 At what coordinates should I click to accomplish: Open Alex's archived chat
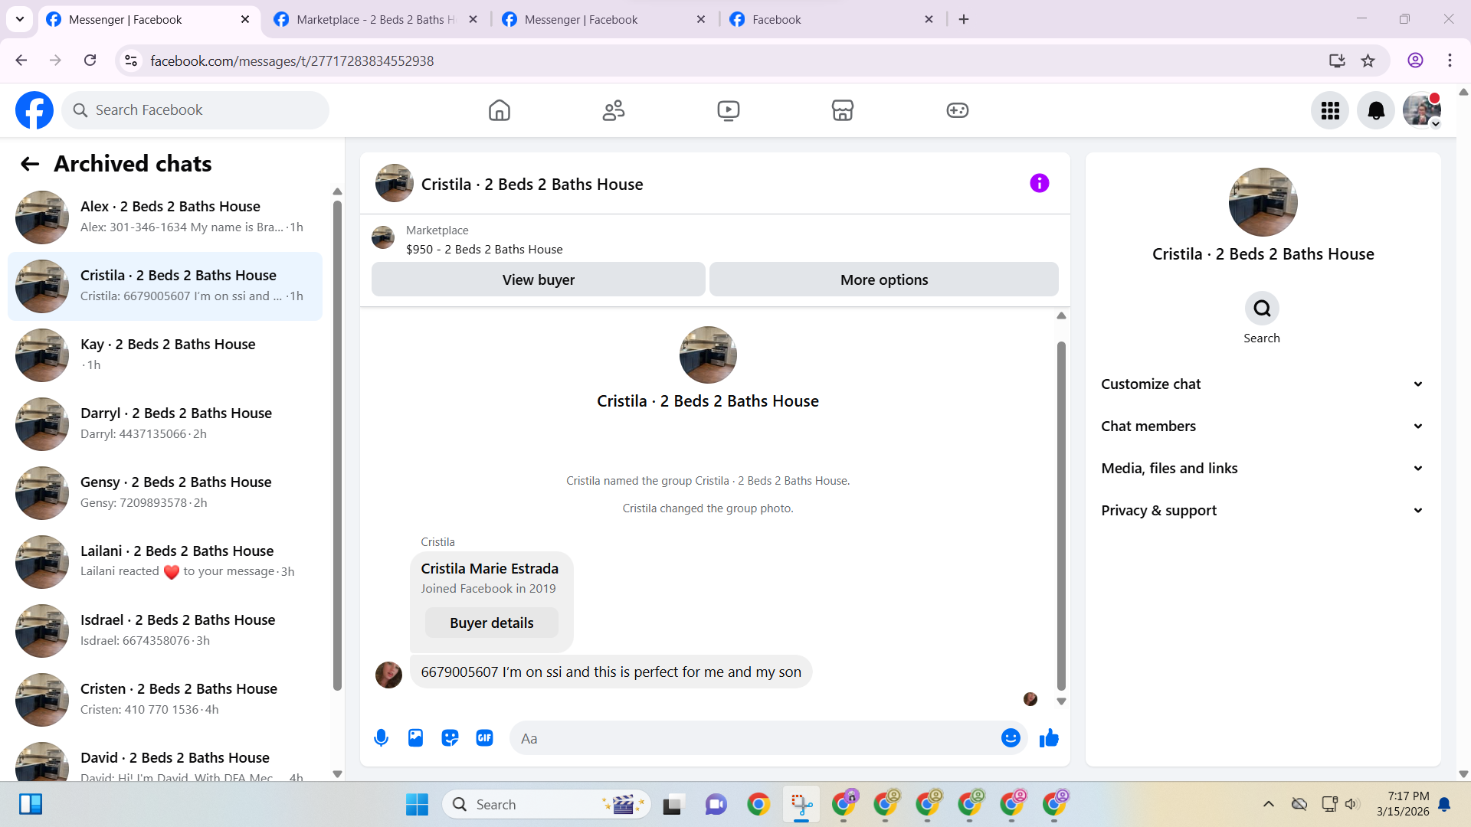[165, 217]
